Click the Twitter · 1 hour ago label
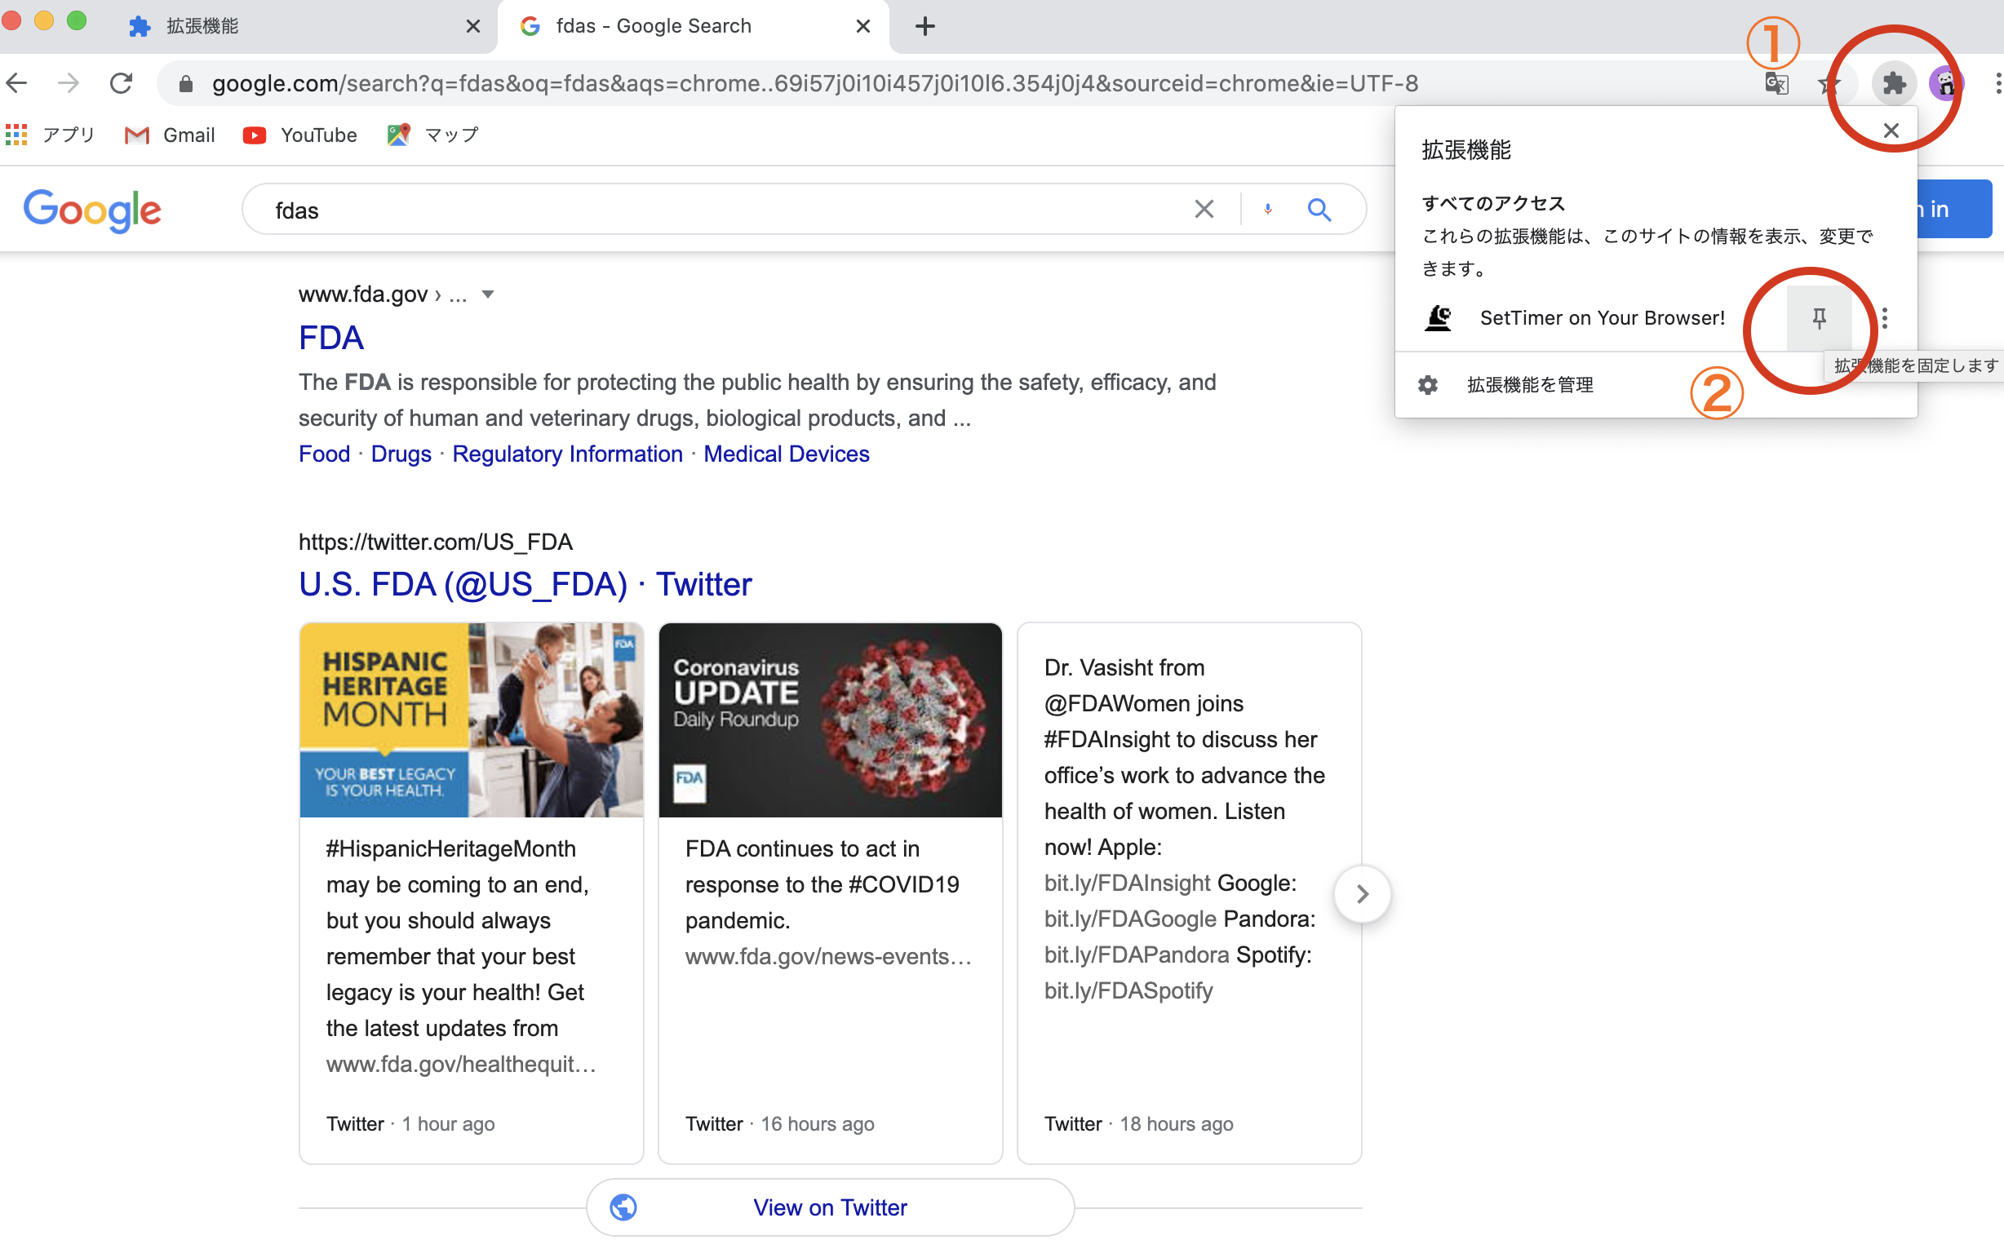This screenshot has height=1240, width=2004. (x=410, y=1124)
